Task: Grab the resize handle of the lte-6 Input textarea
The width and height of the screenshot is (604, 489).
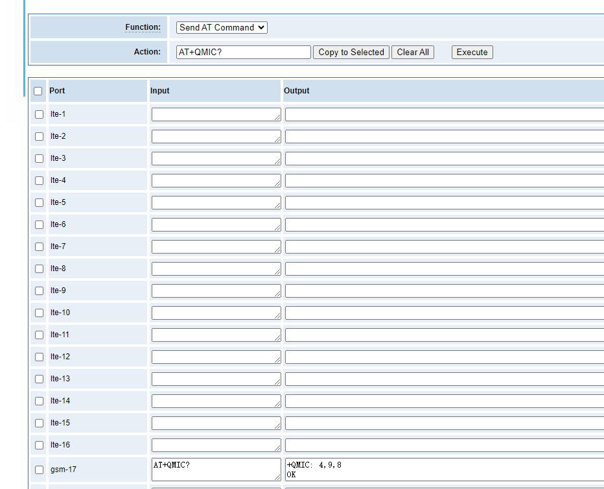Action: [x=277, y=228]
